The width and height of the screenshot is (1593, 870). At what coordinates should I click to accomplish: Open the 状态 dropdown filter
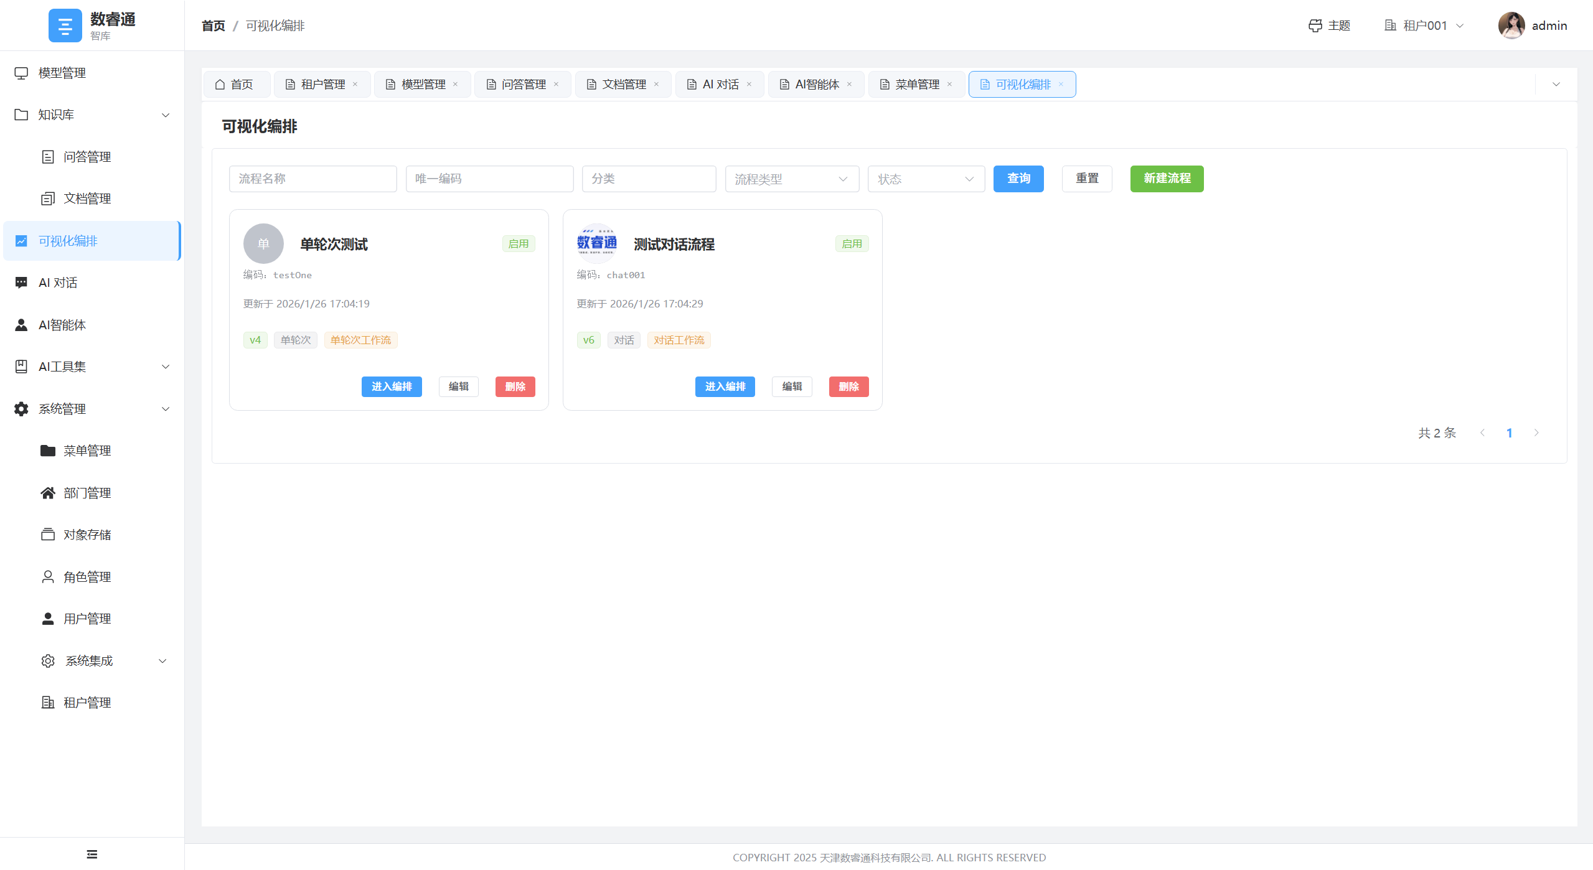tap(926, 179)
